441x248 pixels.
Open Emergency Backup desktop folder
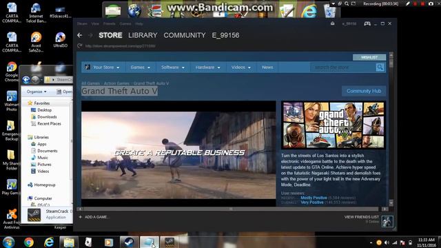pos(11,130)
